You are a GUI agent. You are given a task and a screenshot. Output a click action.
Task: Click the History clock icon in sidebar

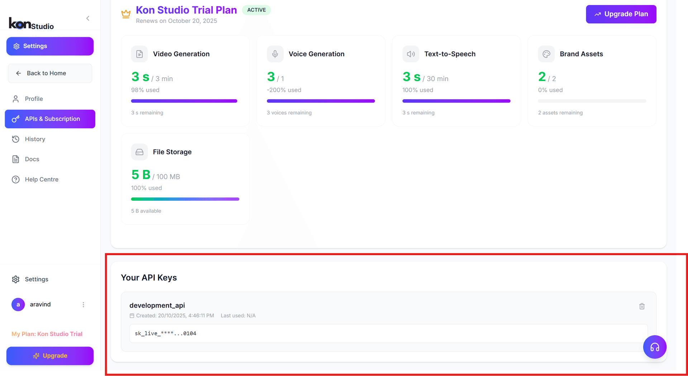(15, 139)
